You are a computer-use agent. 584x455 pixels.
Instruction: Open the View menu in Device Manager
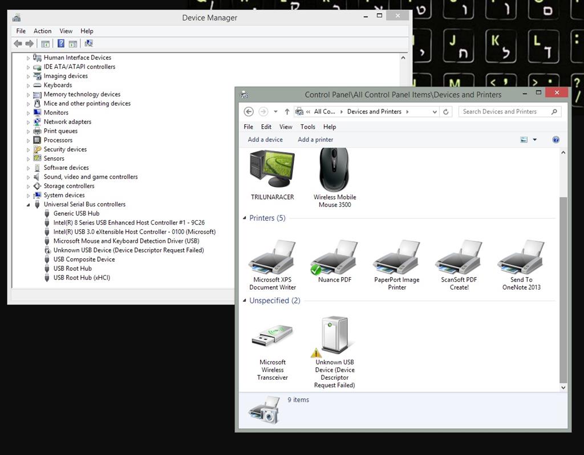pos(66,31)
